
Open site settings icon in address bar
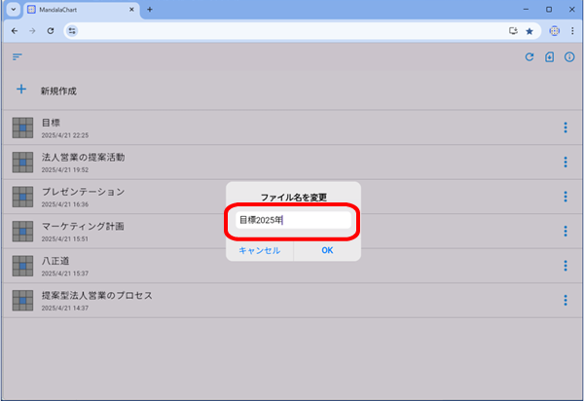[x=72, y=31]
